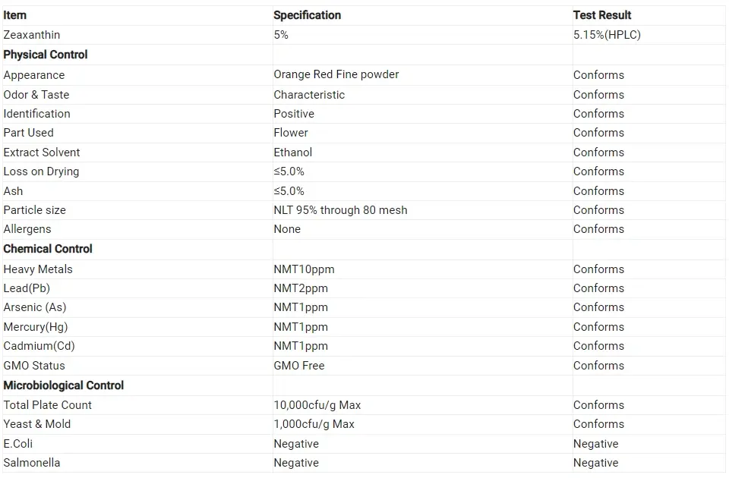
Task: Select the Mercury(Hg) row label
Action: [x=36, y=327]
